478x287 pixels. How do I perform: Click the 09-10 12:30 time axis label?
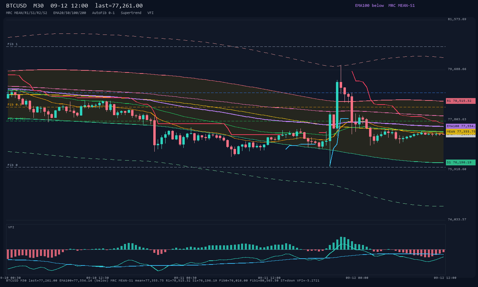(x=98, y=278)
